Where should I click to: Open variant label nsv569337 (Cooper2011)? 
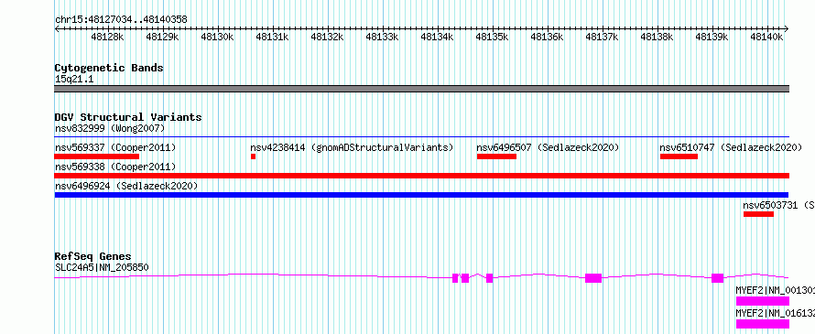115,147
